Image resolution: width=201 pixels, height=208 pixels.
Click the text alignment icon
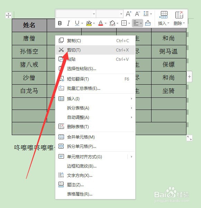(x=136, y=23)
